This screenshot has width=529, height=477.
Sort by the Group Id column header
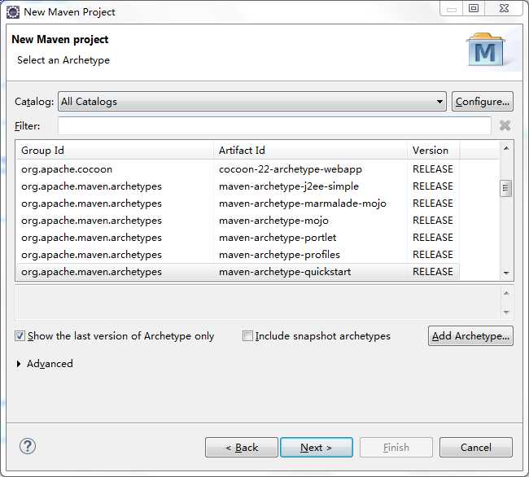(115, 150)
